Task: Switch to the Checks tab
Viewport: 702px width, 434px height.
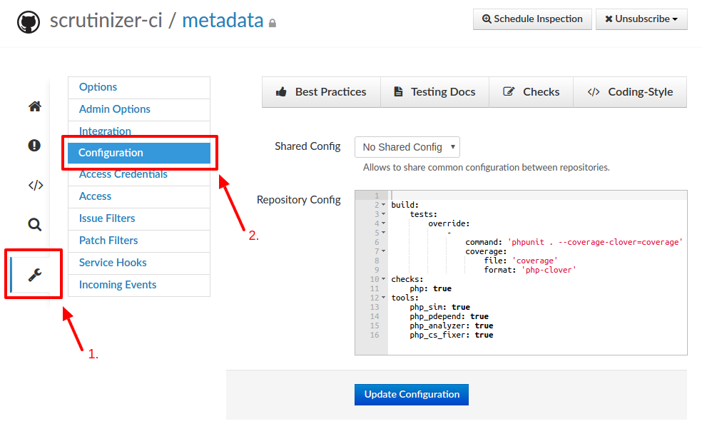Action: click(x=531, y=92)
